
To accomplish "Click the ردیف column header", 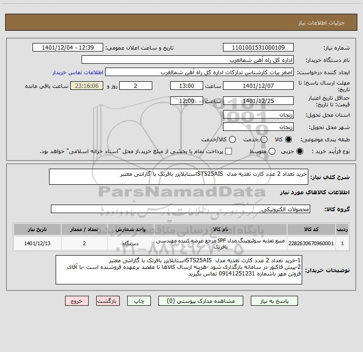I will 342,229.
